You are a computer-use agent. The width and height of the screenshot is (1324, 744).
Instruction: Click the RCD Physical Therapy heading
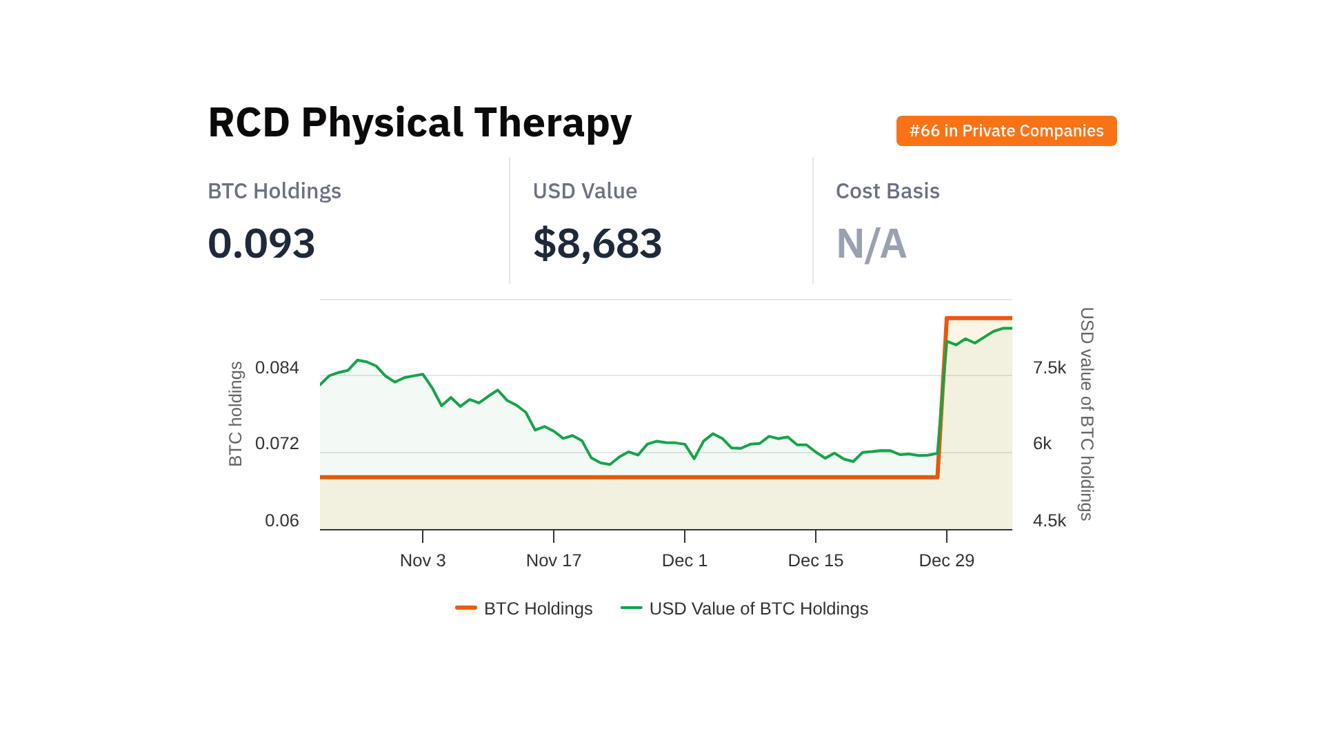(419, 123)
